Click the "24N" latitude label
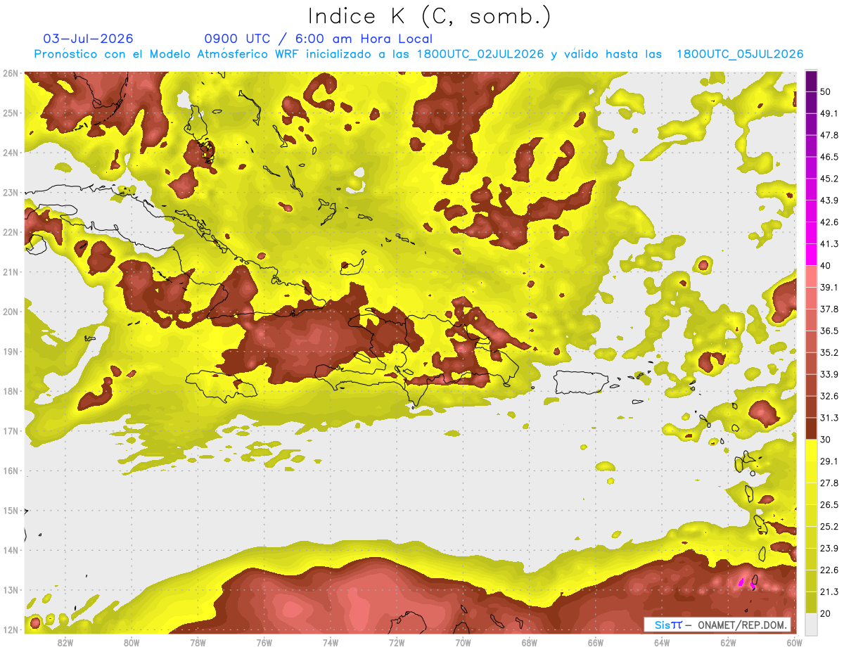Image resolution: width=844 pixels, height=652 pixels. (x=11, y=153)
